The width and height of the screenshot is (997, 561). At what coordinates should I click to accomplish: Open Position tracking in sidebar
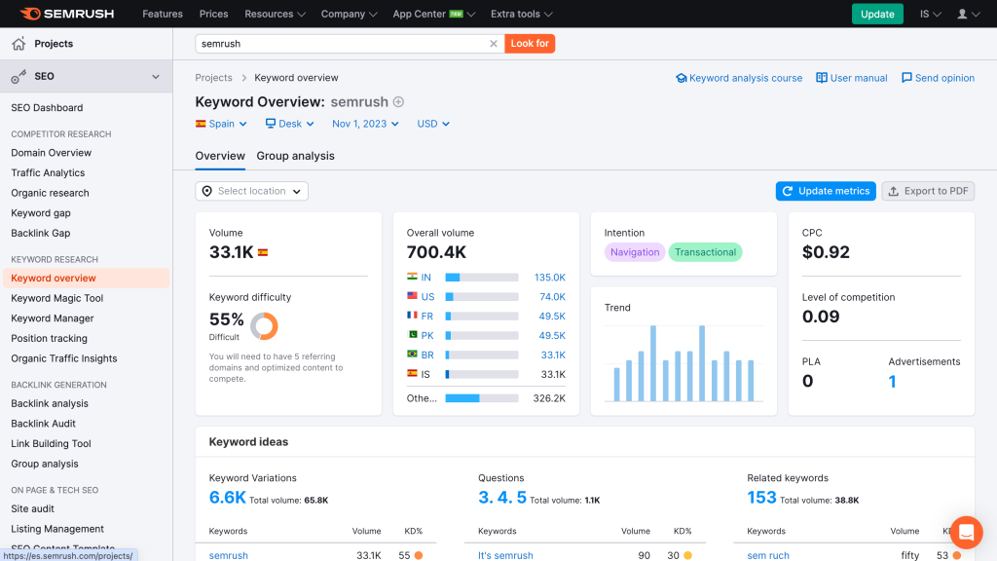(x=49, y=338)
